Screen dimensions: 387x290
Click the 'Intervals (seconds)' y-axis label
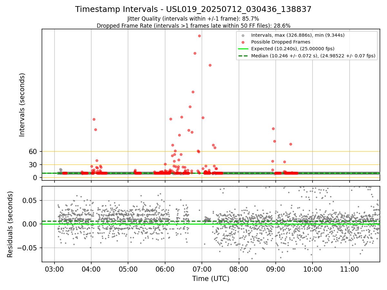22,105
